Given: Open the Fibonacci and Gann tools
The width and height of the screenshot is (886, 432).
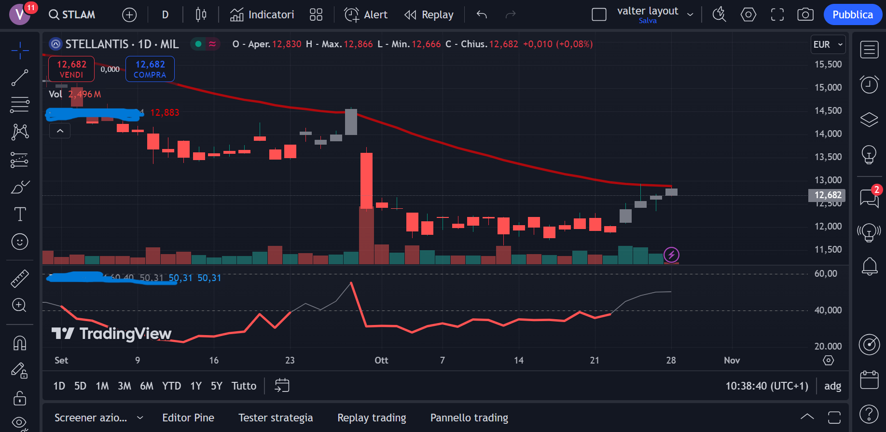Looking at the screenshot, I should (x=20, y=105).
